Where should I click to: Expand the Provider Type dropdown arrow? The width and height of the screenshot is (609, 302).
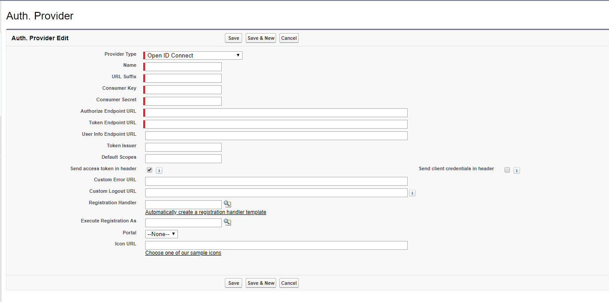239,55
